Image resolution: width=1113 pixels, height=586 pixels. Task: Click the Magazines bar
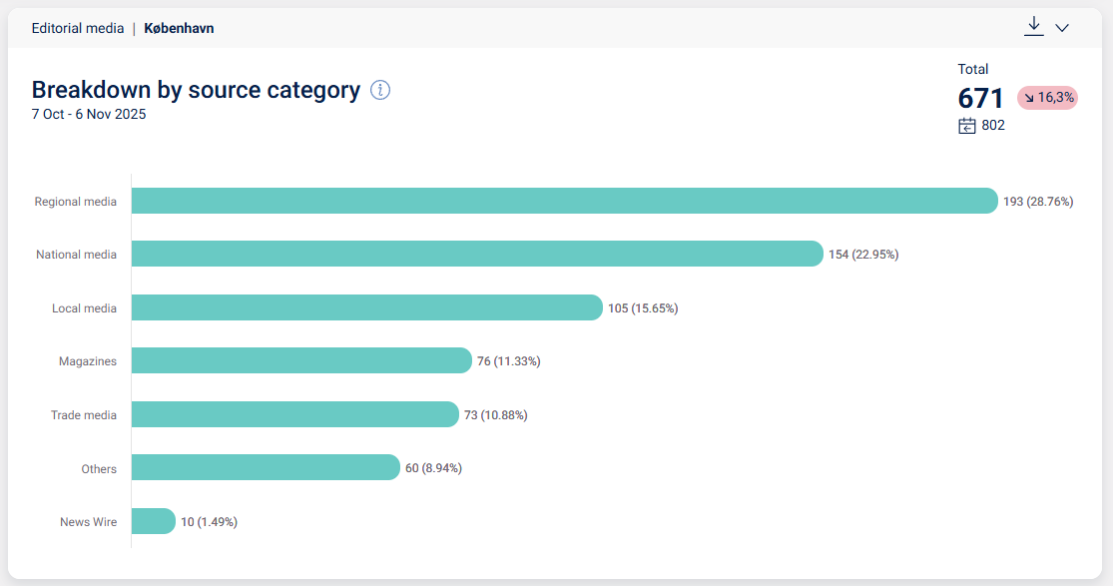(300, 360)
